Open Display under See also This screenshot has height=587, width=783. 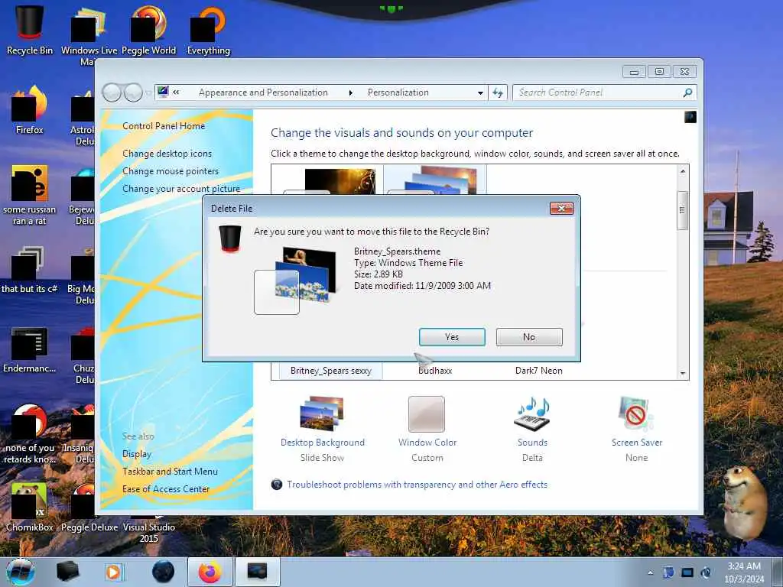click(x=137, y=454)
